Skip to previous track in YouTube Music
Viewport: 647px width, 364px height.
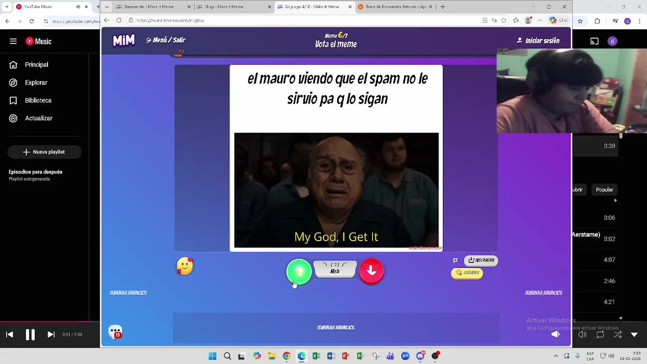click(9, 335)
